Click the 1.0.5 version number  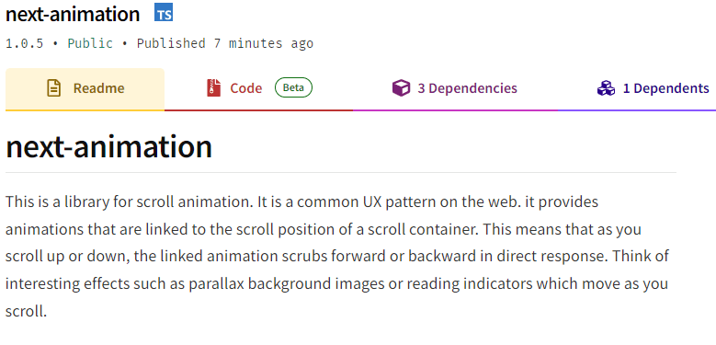pos(24,43)
